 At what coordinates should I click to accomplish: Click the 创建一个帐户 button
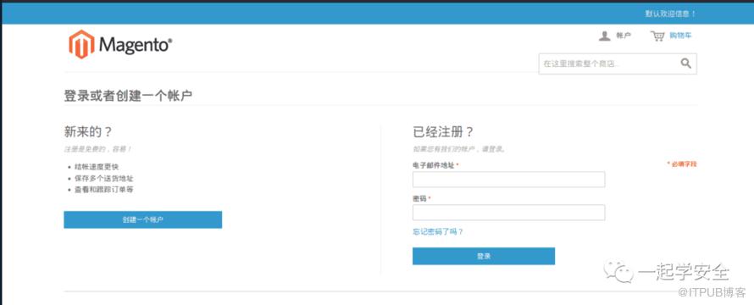(x=143, y=219)
